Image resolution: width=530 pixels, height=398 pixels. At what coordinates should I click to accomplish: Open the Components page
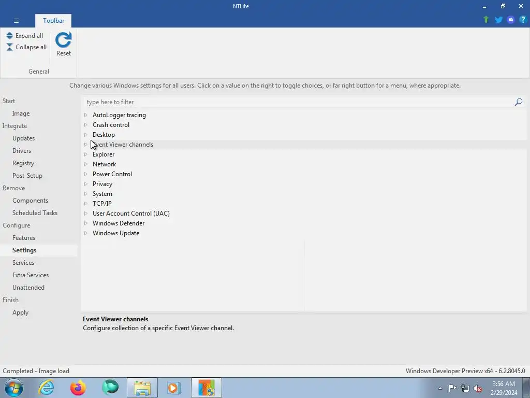click(x=31, y=201)
